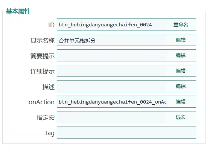Click the empty 详细提示 input box
This screenshot has width=210, height=151.
pos(113,71)
